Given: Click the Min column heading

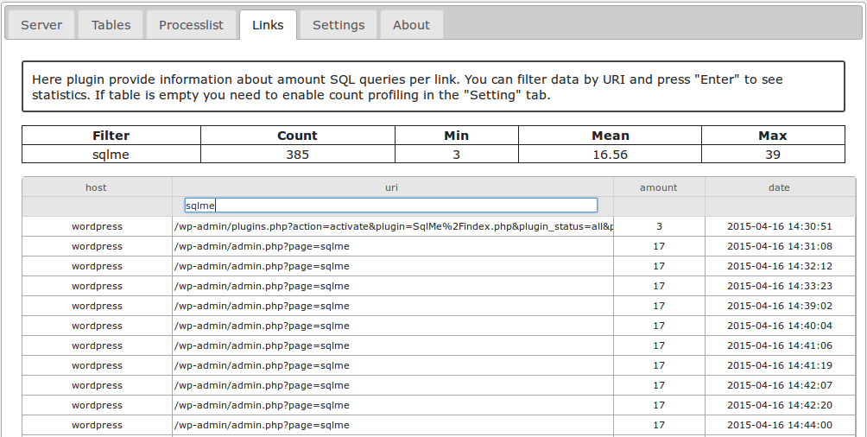Looking at the screenshot, I should click(x=456, y=136).
